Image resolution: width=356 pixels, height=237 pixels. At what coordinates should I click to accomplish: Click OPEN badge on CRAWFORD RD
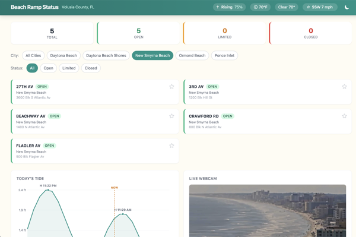227,116
